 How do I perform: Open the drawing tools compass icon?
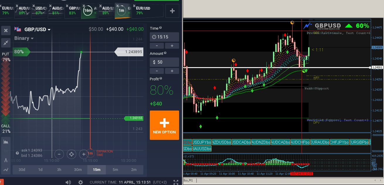6,160
